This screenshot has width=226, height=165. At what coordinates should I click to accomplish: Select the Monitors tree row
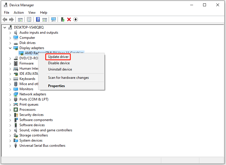[x=26, y=89]
